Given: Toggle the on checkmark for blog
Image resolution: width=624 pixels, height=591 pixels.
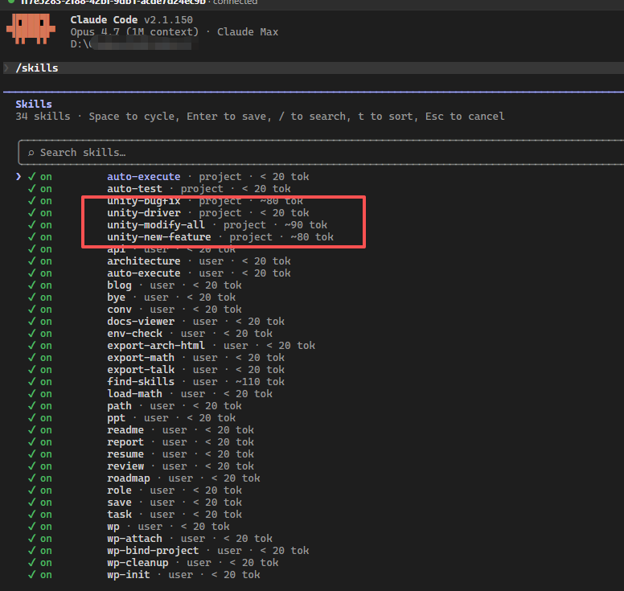Looking at the screenshot, I should (40, 285).
